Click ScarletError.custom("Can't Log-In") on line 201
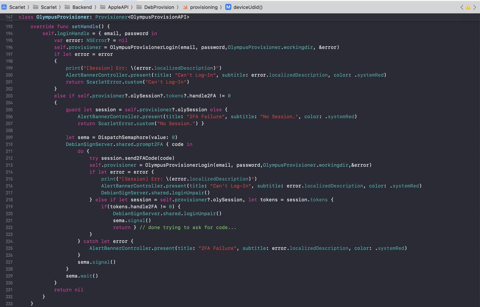The image size is (480, 307). (x=137, y=82)
